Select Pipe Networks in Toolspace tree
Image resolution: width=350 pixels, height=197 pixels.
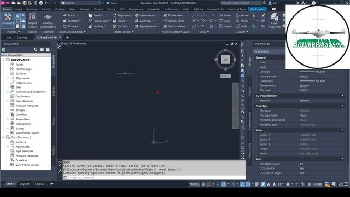pos(24,101)
